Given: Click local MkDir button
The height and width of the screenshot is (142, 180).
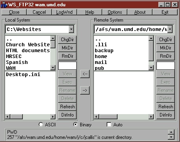Looking at the screenshot, I should (67, 48).
